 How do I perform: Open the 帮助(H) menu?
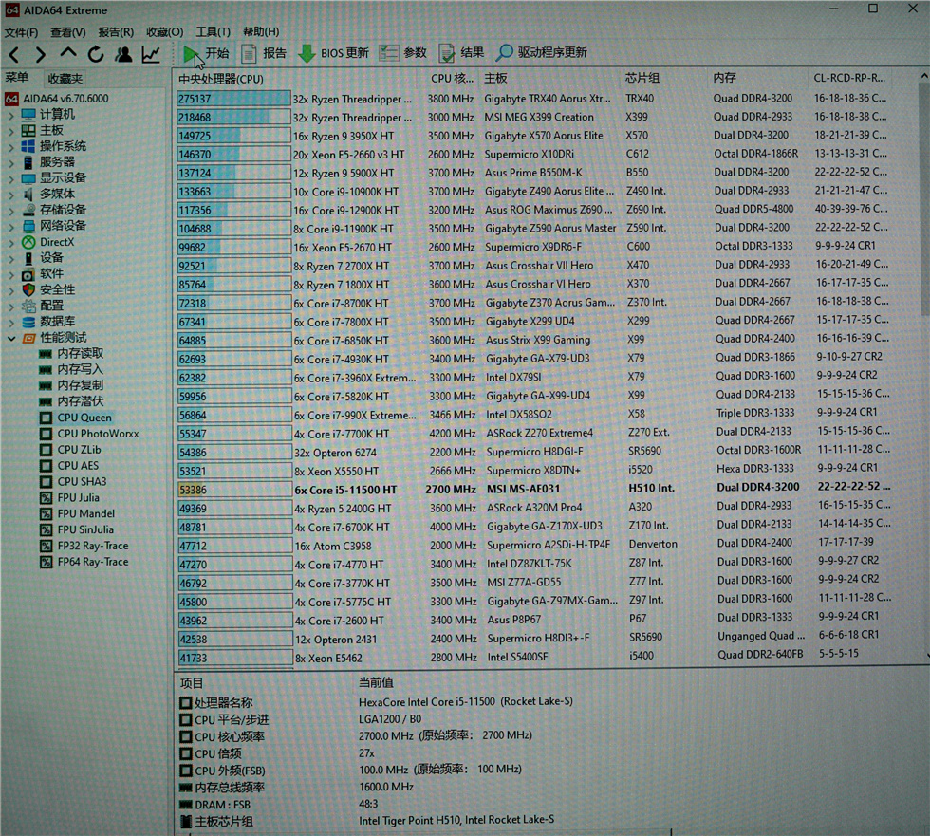pos(261,31)
